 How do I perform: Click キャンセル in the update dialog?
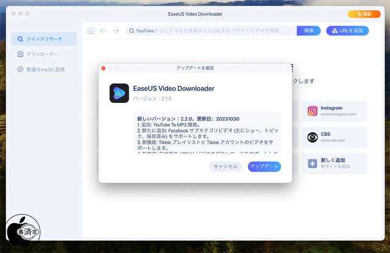tap(225, 167)
